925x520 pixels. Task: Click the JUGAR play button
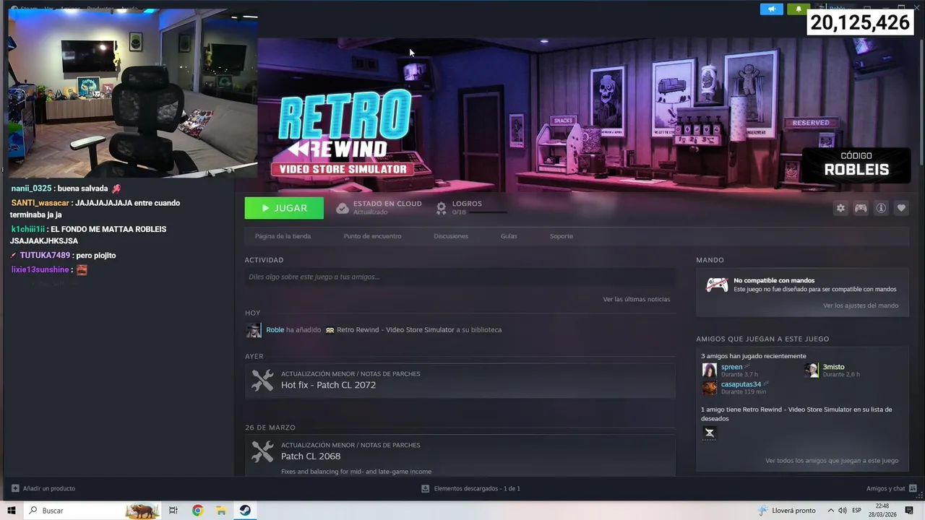coord(284,208)
